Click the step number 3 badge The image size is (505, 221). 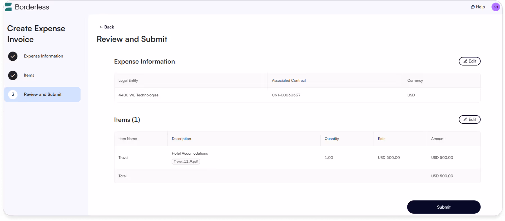13,94
